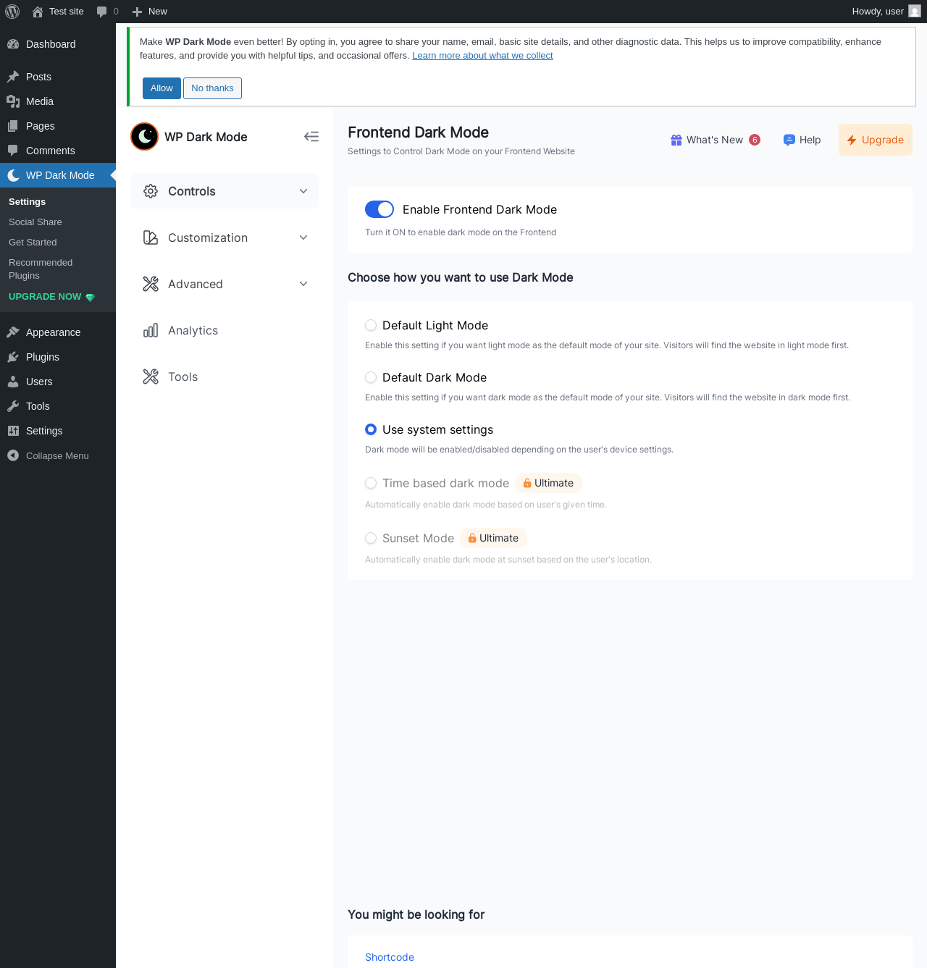Click New in the admin bar
Viewport: 927px width, 968px height.
click(x=158, y=12)
